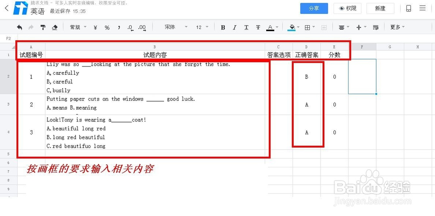Select column A header

pos(31,47)
